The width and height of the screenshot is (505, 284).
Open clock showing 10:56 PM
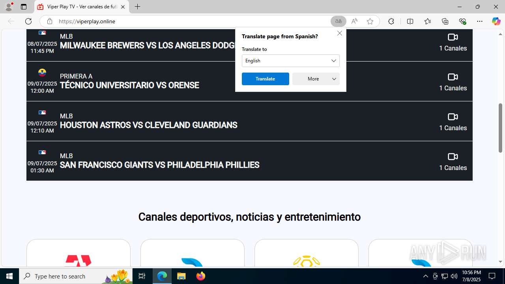click(471, 276)
